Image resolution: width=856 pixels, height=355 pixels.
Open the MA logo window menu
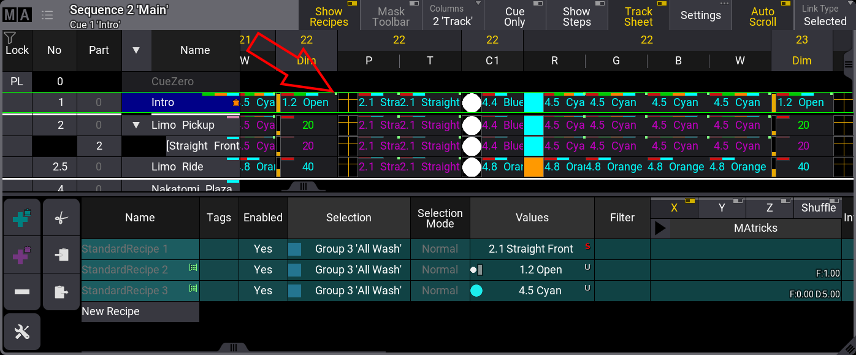coord(17,15)
